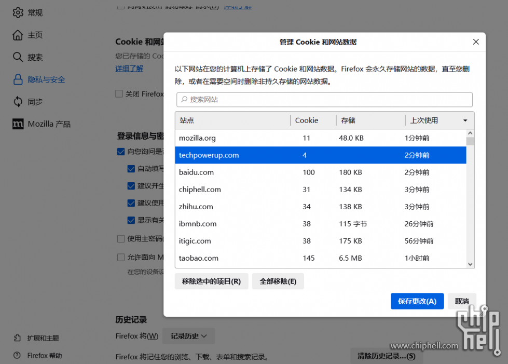Uncheck the 建议使用 checkbox
This screenshot has width=508, height=364.
pos(131,203)
